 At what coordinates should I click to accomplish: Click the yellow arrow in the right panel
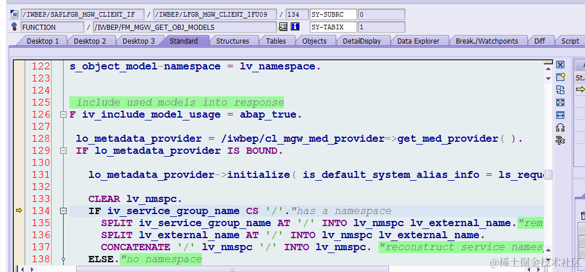pyautogui.click(x=580, y=89)
